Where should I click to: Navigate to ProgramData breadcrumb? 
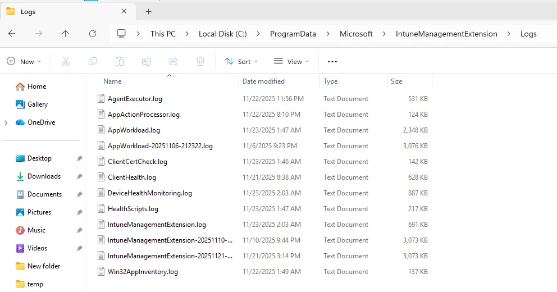click(x=293, y=34)
